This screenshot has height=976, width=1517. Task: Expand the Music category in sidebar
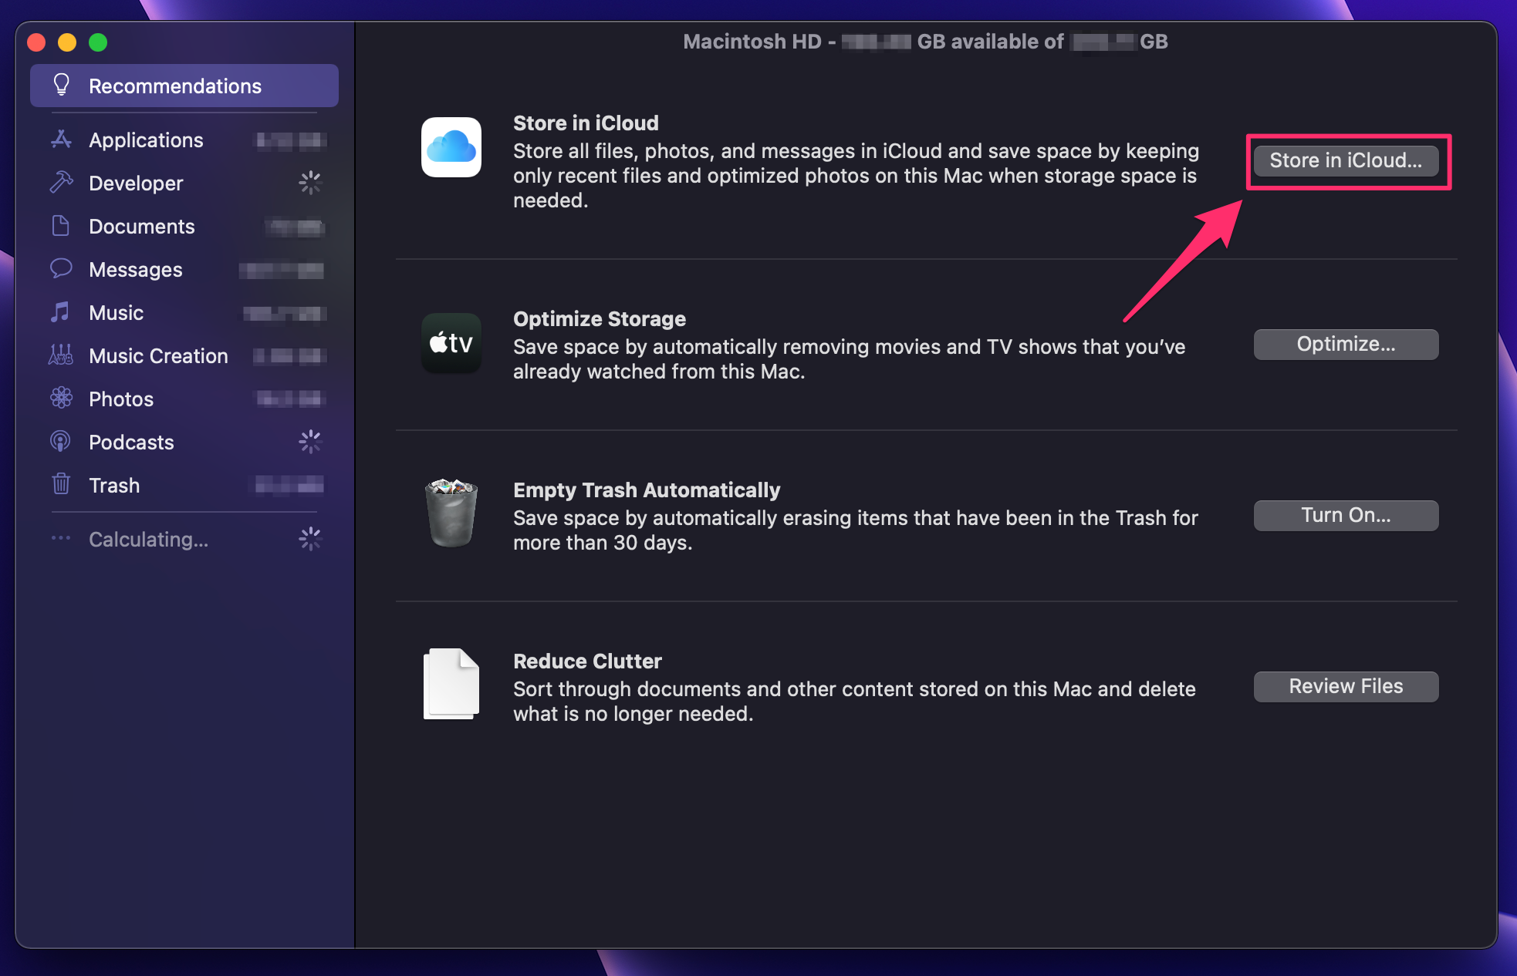(115, 311)
